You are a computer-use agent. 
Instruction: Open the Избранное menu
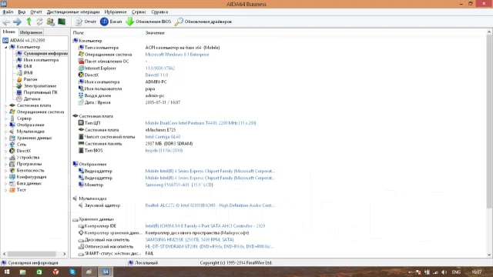[x=116, y=12]
